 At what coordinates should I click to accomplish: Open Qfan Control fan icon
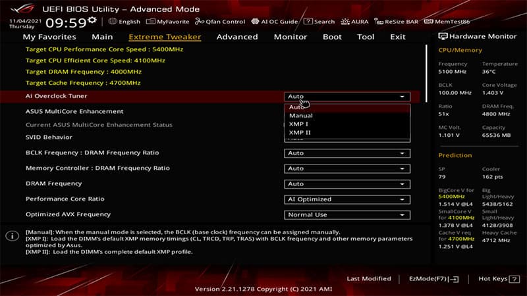200,22
